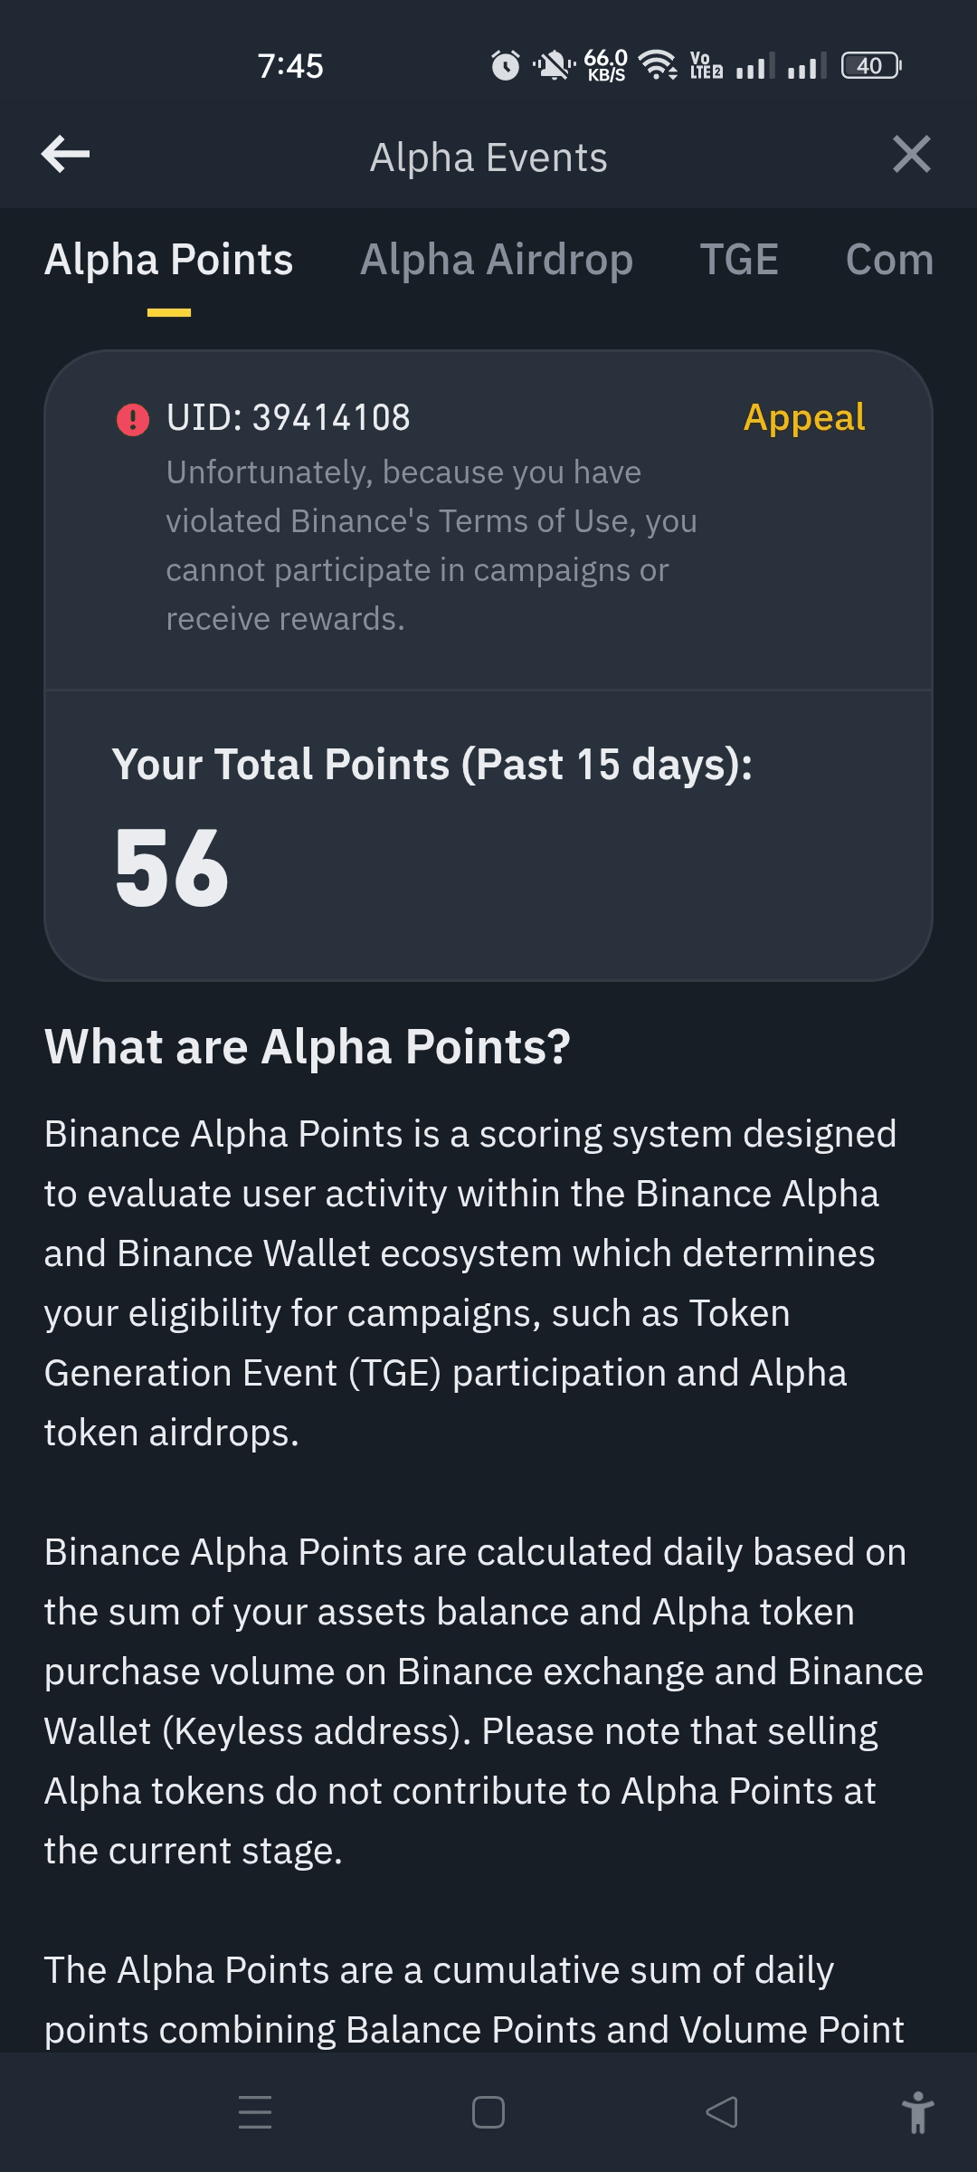Tap the battery indicator showing 40
Viewport: 977px width, 2172px height.
[871, 65]
